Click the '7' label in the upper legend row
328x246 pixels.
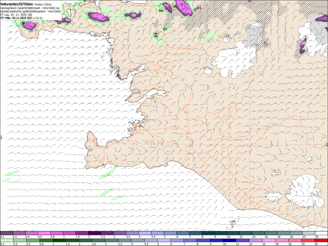pos(190,237)
